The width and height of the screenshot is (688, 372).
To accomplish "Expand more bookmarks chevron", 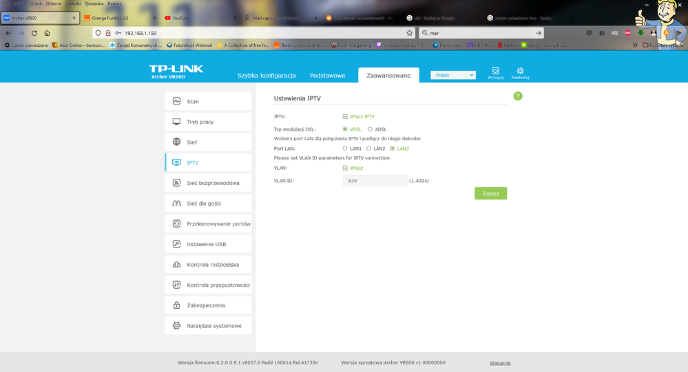I will pos(635,45).
